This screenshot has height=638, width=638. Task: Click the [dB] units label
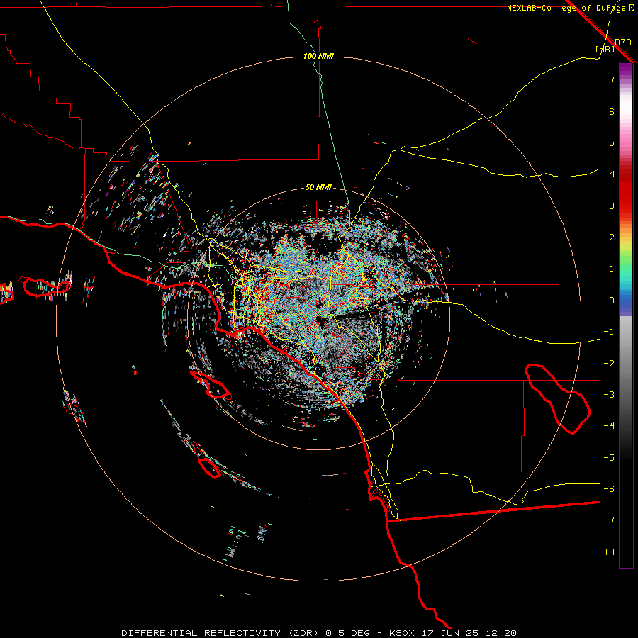click(605, 49)
